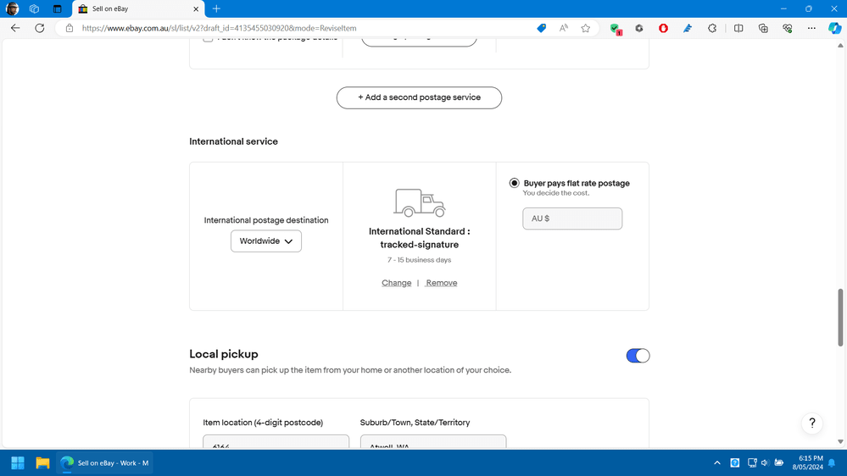Open the Worldwide destination dropdown
847x476 pixels.
[x=265, y=241]
